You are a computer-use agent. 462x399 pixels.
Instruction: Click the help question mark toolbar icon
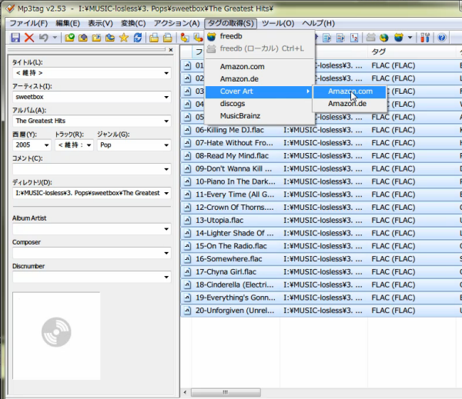coord(442,38)
